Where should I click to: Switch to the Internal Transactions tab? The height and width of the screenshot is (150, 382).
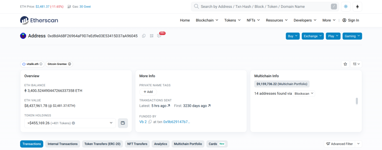coord(63,144)
